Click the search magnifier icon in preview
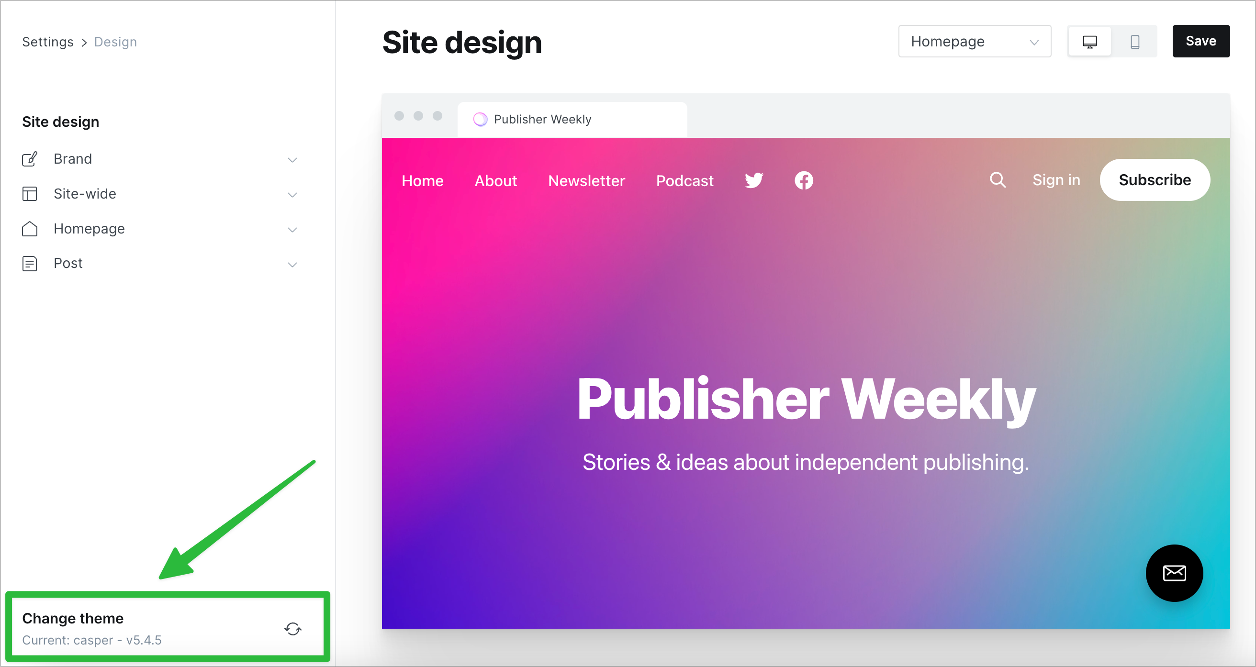Screen dimensions: 1256x667 [998, 179]
